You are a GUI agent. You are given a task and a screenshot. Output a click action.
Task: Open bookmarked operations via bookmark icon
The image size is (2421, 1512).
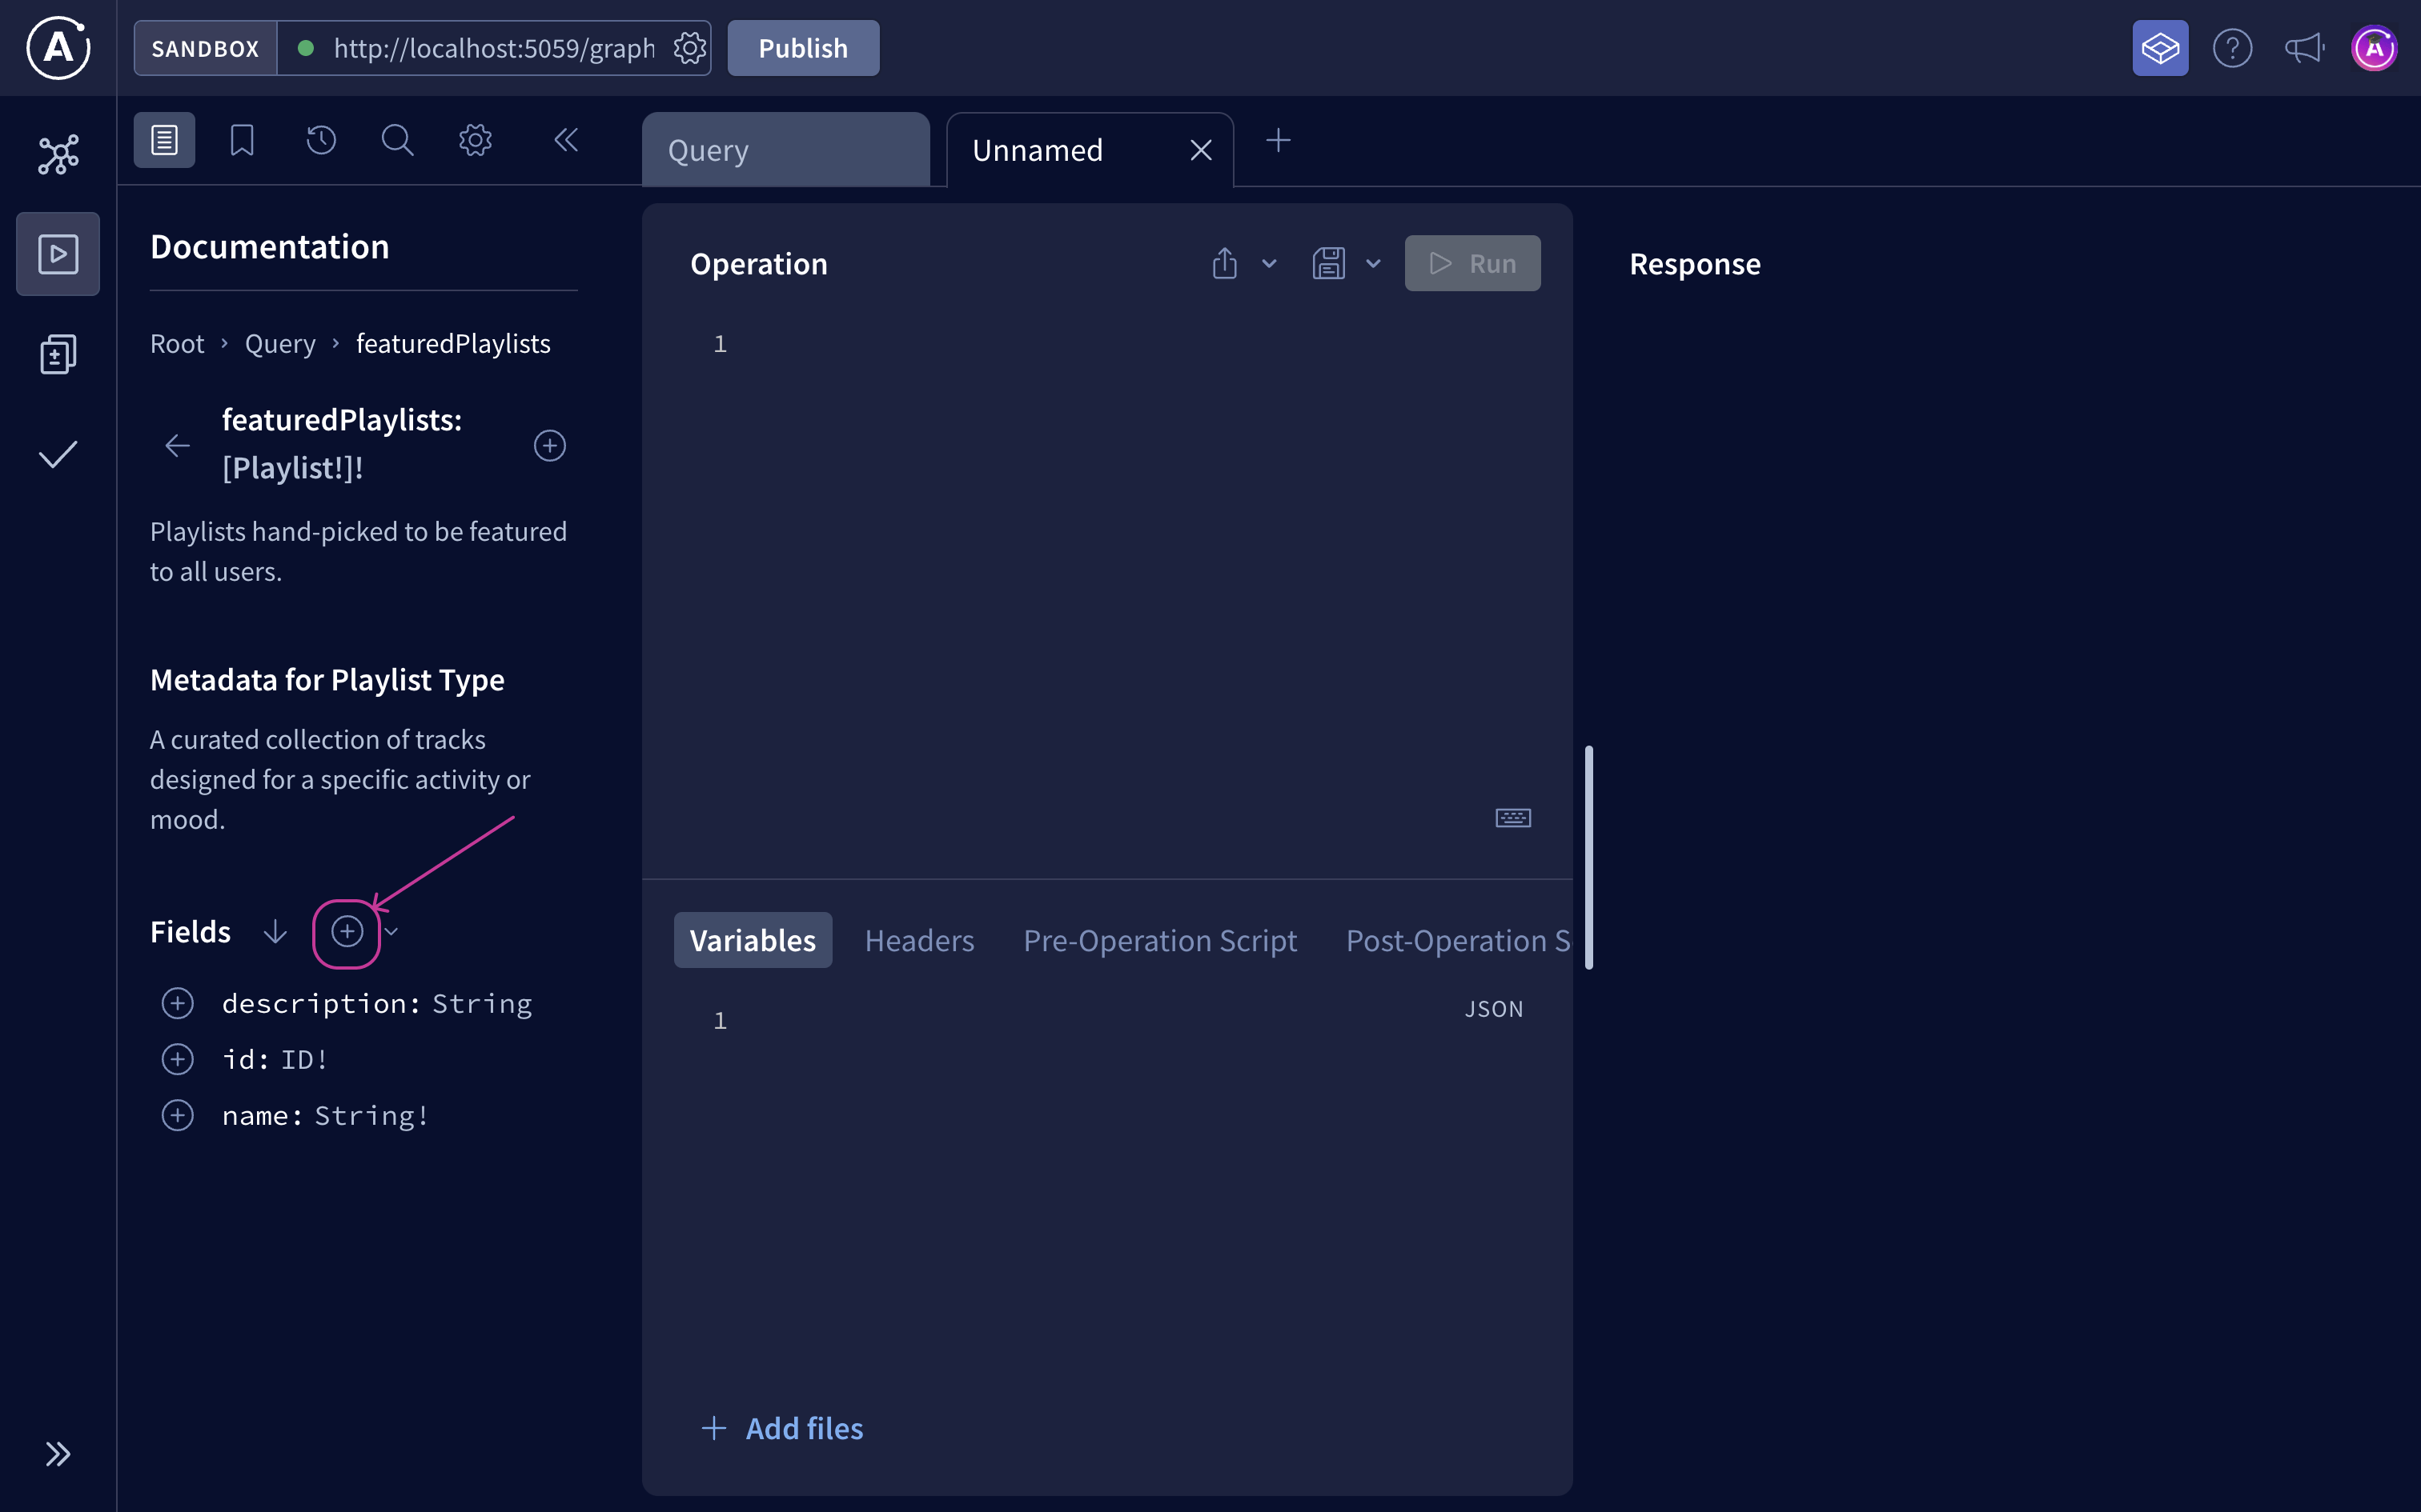tap(241, 140)
